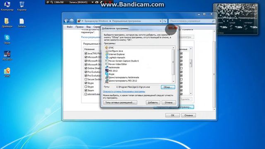Toggle public network checkbox in Steam row

click(181, 90)
